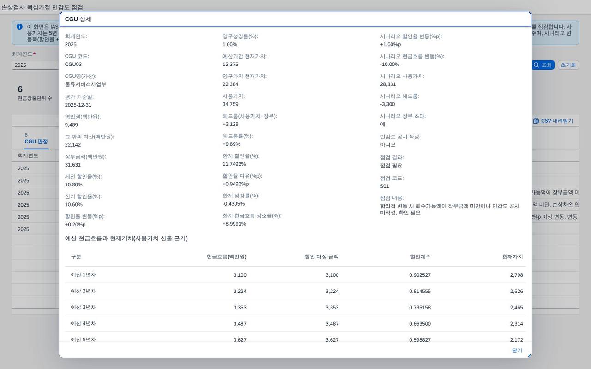
Task: Click the 할인 대상 금액 column header
Action: (x=321, y=257)
